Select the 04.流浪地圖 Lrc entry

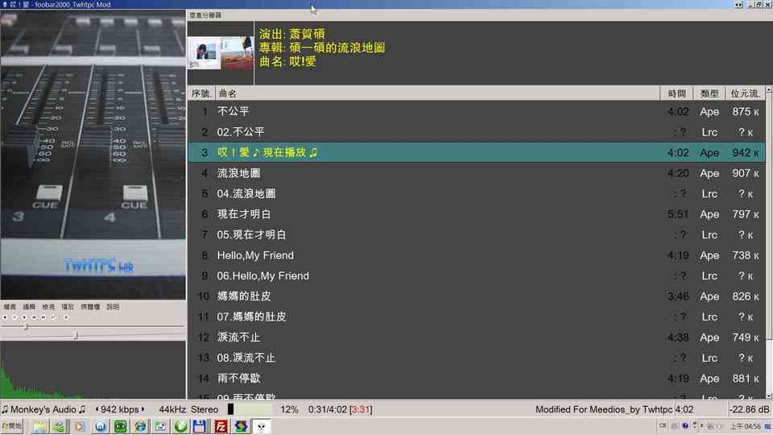(x=476, y=194)
